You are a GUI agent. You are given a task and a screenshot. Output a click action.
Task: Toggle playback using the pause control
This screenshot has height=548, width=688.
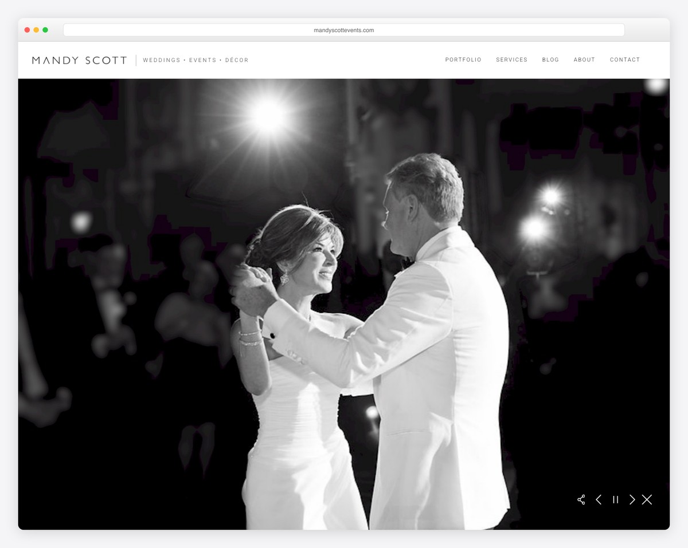(x=615, y=499)
